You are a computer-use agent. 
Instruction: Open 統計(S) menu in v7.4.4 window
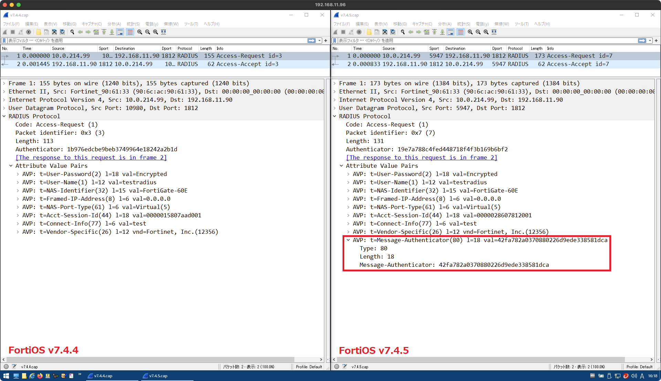tap(133, 24)
